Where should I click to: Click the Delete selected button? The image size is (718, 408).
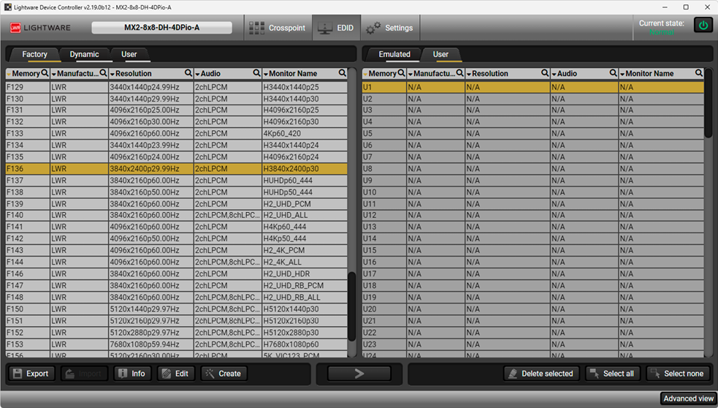(541, 374)
